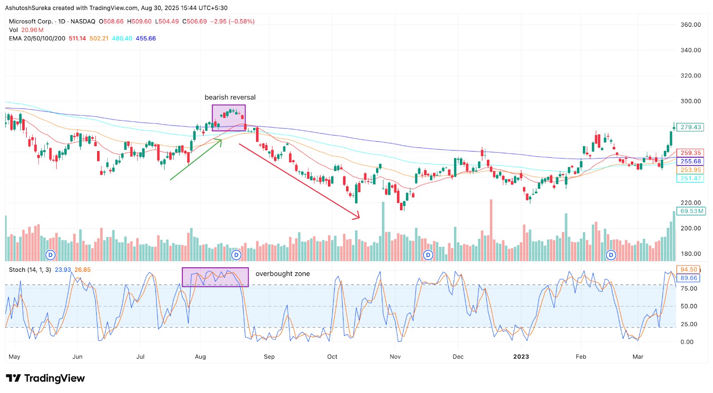Click the 2023 label on time axis
This screenshot has width=713, height=393.
point(521,356)
